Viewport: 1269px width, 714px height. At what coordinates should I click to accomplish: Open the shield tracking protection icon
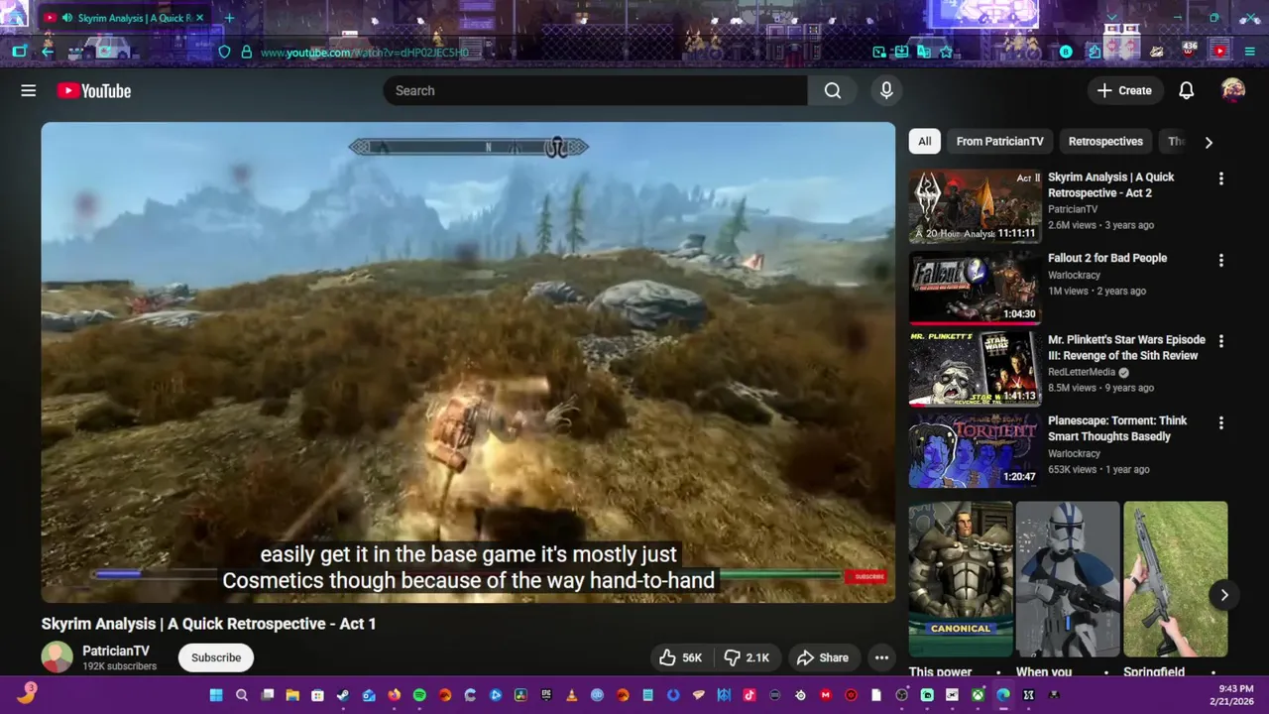coord(224,52)
